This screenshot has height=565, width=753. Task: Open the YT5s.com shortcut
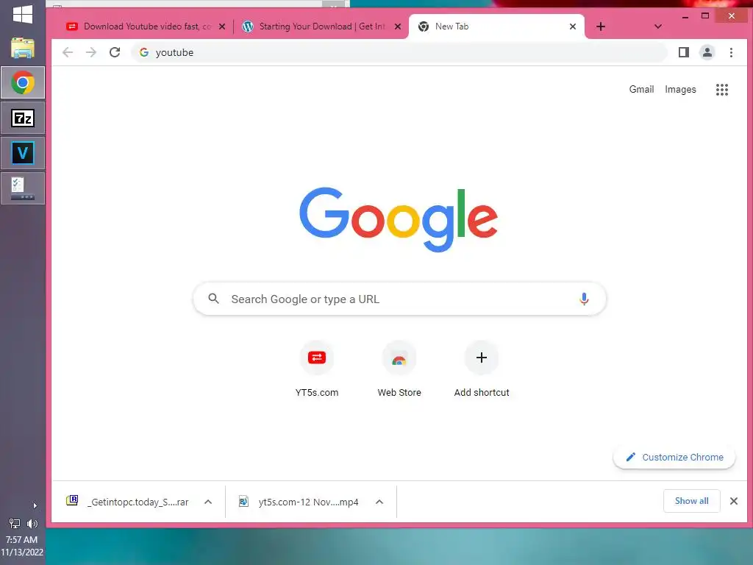tap(317, 370)
